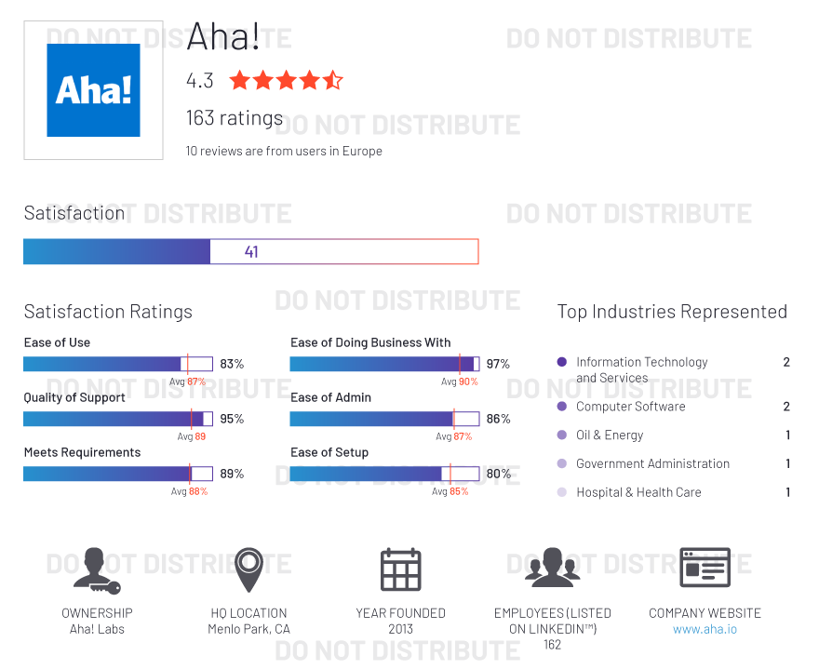The width and height of the screenshot is (819, 669).
Task: Click the 163 ratings text
Action: pos(235,118)
